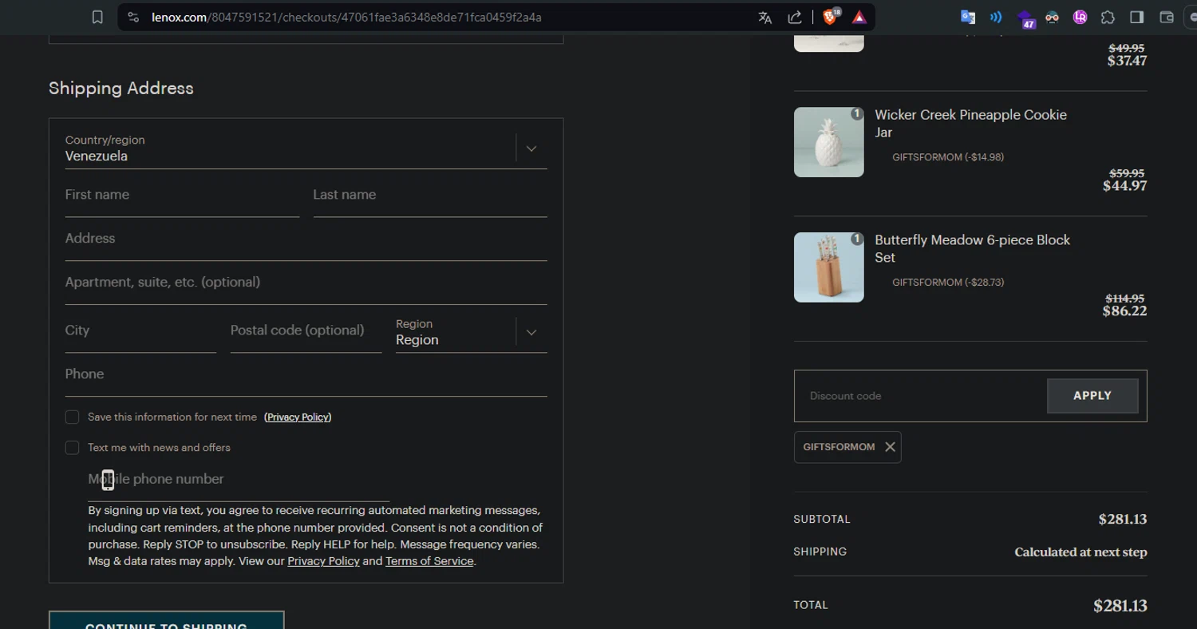Click the browser address bar URL
This screenshot has height=629, width=1197.
(346, 18)
